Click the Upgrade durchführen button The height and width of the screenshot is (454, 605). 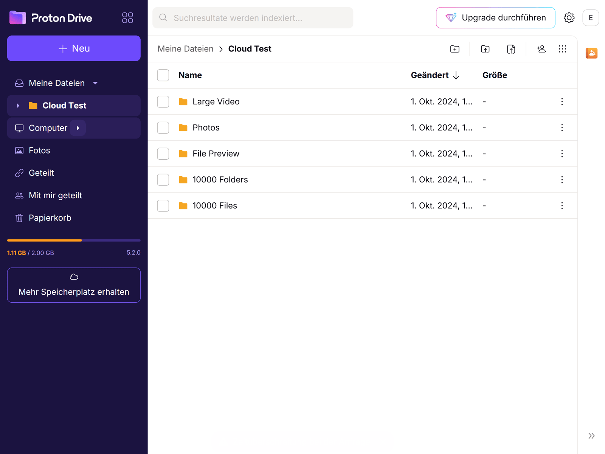(x=495, y=17)
